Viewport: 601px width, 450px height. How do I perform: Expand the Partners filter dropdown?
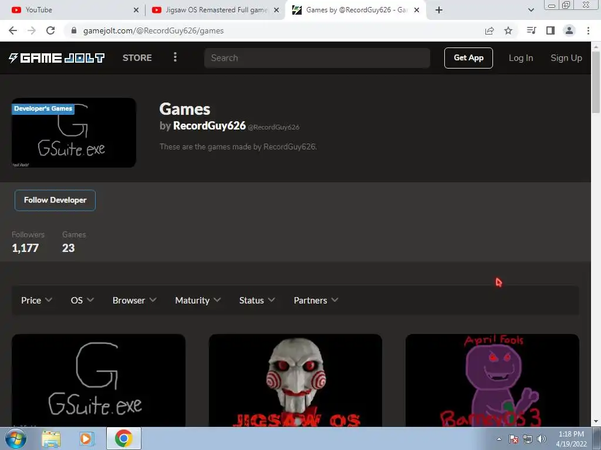[316, 301]
